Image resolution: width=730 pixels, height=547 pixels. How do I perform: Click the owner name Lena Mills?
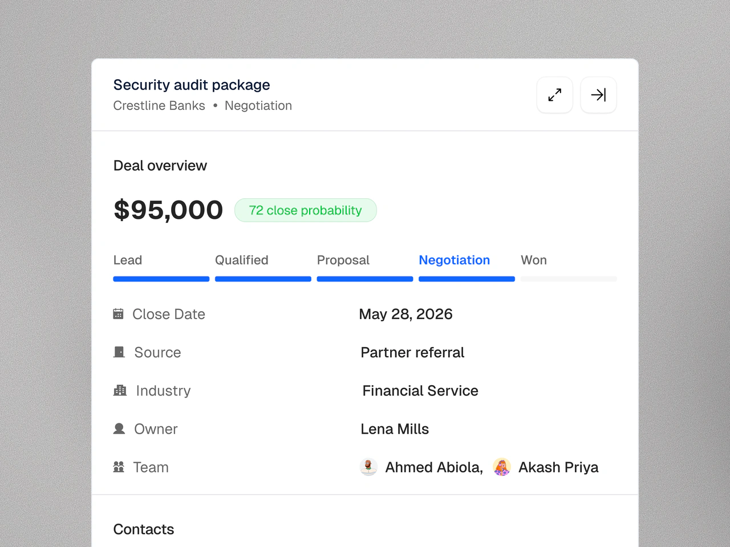395,428
